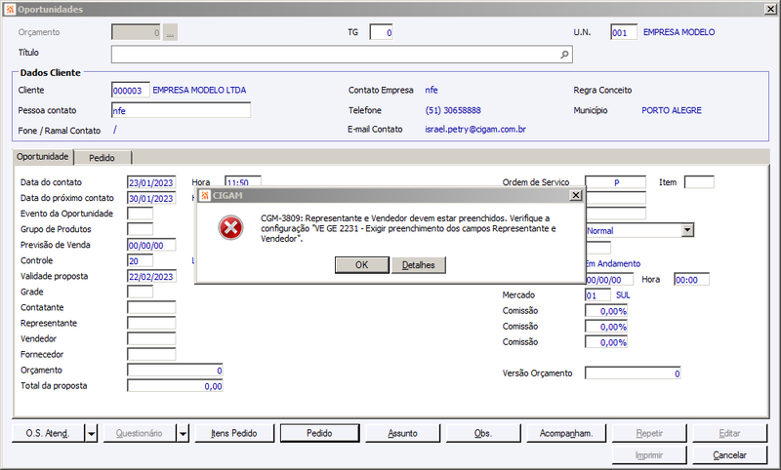Open the Questionário dropdown arrow
Screen dimensions: 781x470
(x=183, y=434)
